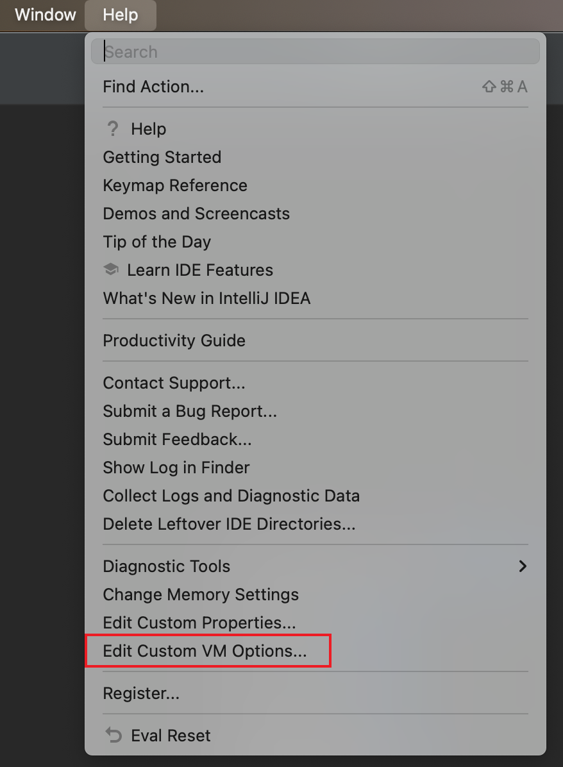The height and width of the screenshot is (767, 563).
Task: Click the graduation cap Learn IDE Features icon
Action: click(111, 269)
